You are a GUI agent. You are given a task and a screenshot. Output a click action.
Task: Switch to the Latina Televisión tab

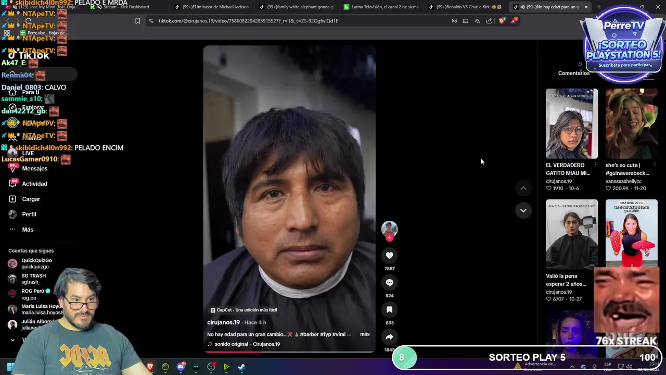click(x=381, y=7)
